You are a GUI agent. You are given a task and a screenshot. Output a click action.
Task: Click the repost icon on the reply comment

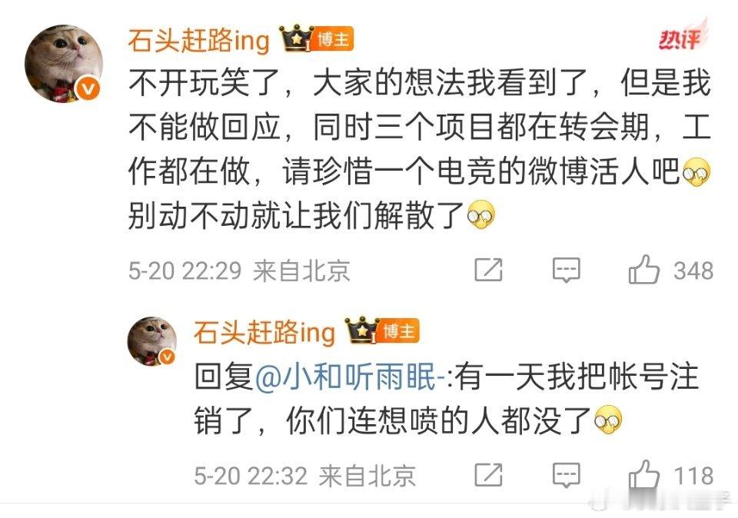pos(488,475)
